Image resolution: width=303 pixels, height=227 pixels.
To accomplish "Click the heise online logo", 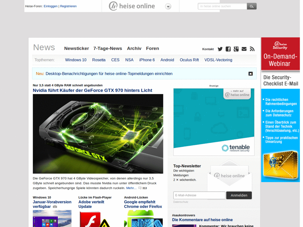I will [132, 6].
